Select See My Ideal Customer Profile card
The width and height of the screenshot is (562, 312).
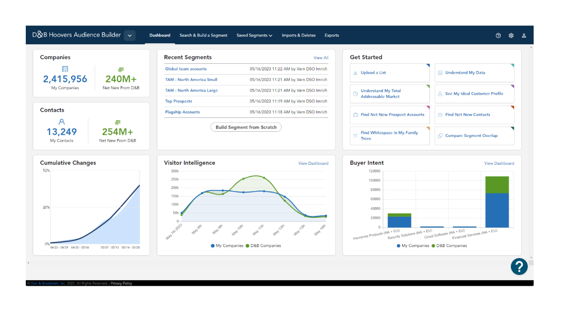474,94
